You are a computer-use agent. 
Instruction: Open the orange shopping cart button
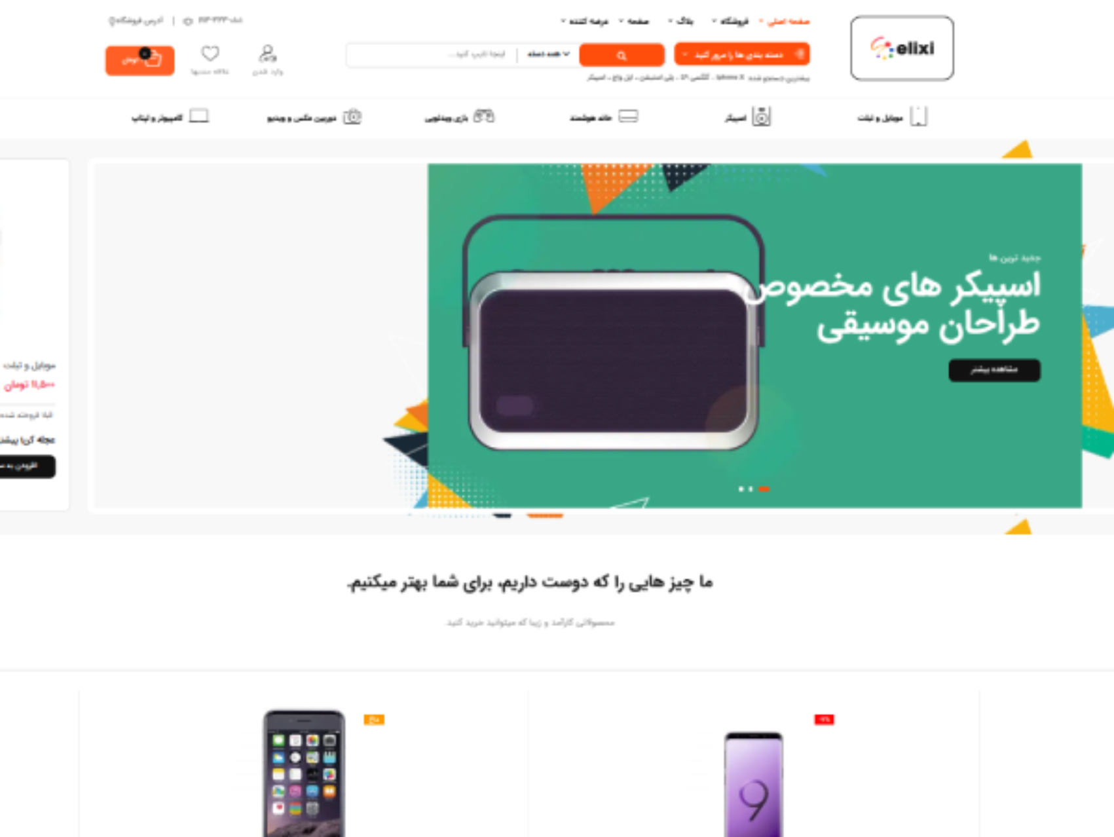[139, 60]
